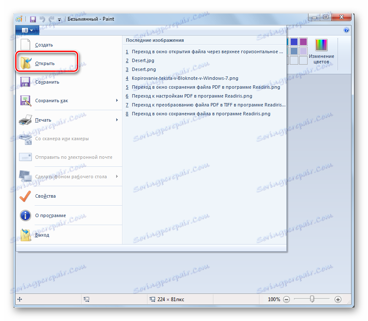
Task: Open Paint Help question mark icon
Action: [x=346, y=30]
